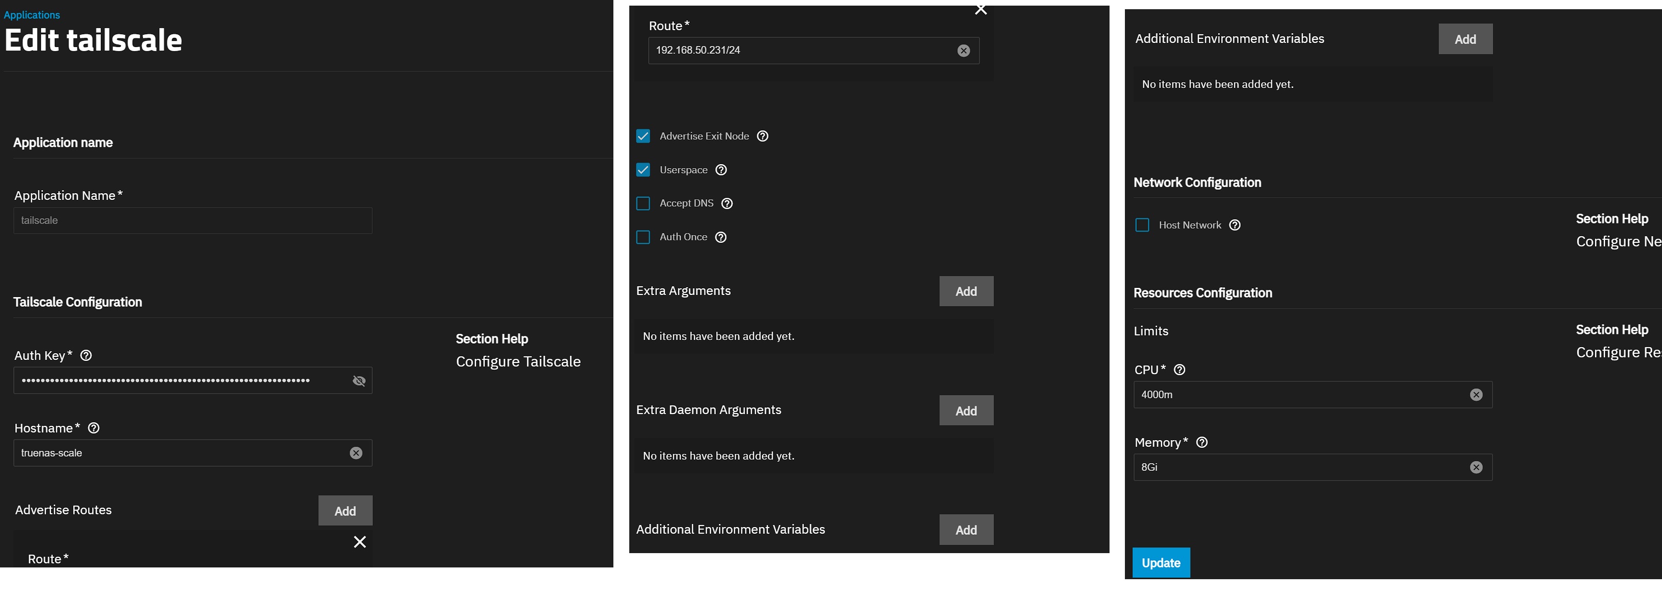Clear the 192.168.50.231/24 route value
Image resolution: width=1662 pixels, height=593 pixels.
coord(963,51)
